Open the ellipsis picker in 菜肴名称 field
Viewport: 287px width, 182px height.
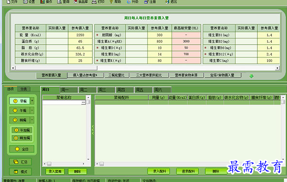84,102
